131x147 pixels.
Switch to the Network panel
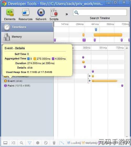tap(41, 14)
